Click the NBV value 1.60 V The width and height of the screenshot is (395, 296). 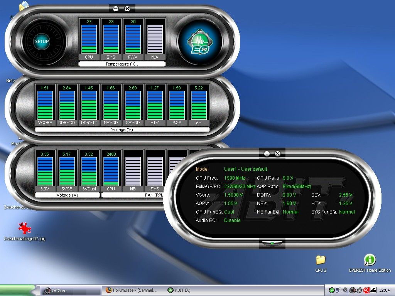(x=289, y=203)
